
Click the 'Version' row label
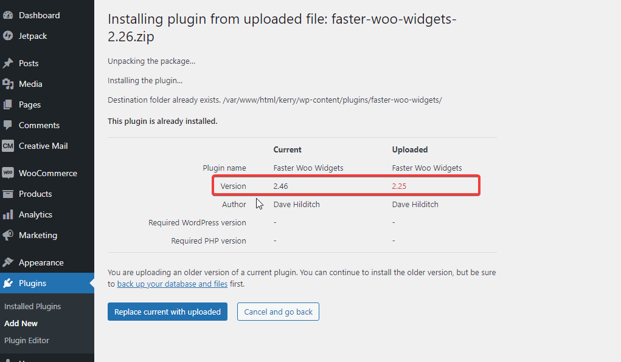pyautogui.click(x=234, y=186)
